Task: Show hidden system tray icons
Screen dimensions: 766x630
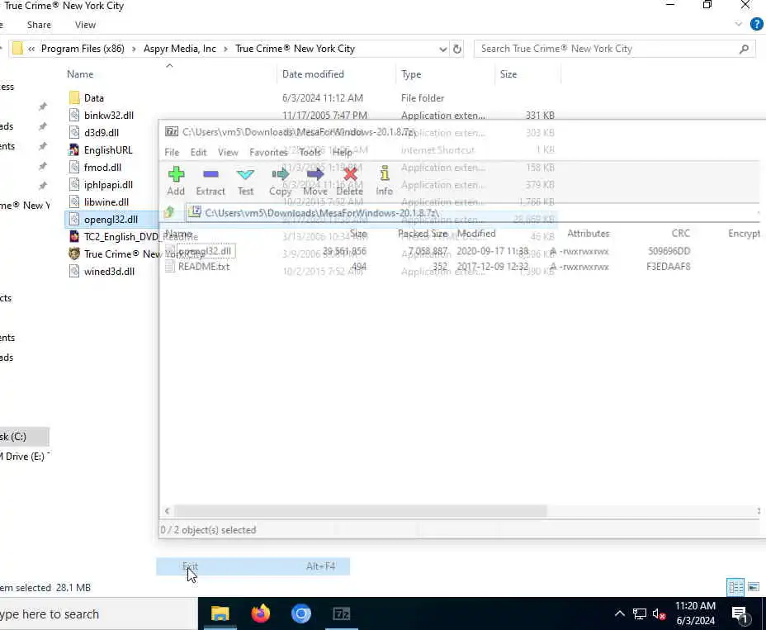Action: (x=619, y=613)
